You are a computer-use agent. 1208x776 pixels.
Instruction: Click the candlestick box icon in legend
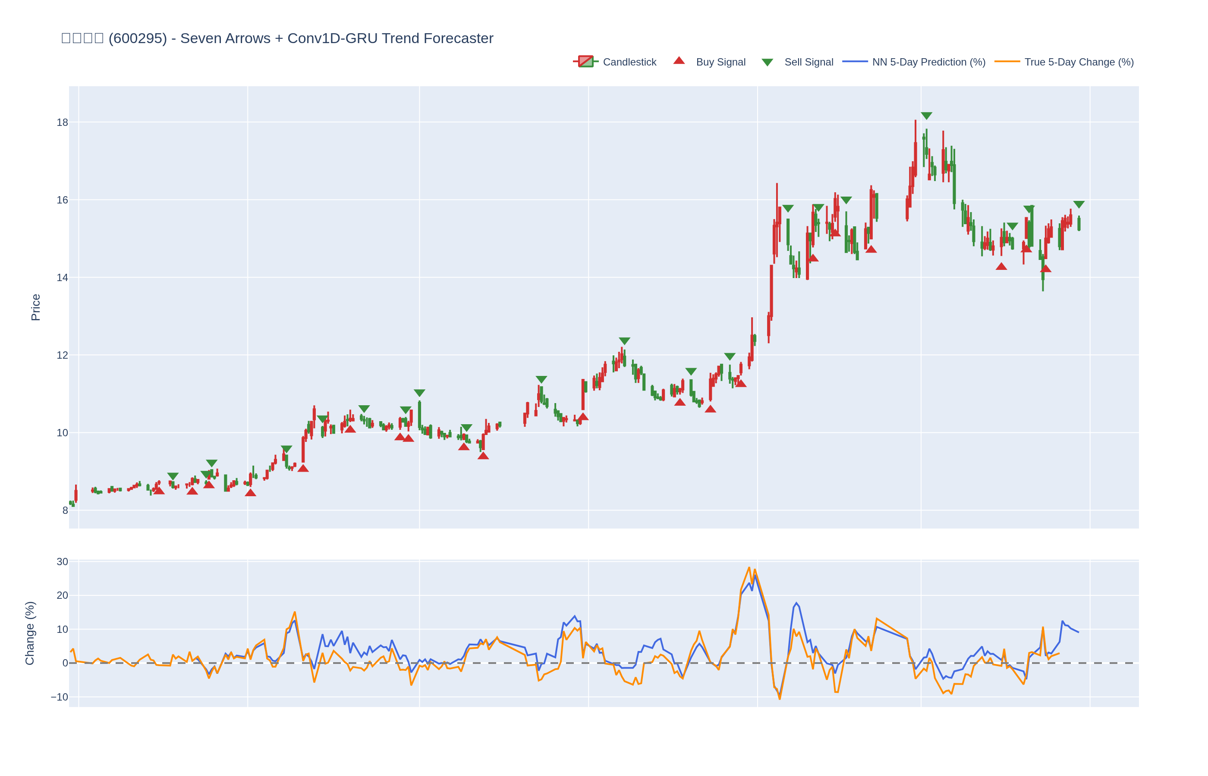pyautogui.click(x=585, y=62)
